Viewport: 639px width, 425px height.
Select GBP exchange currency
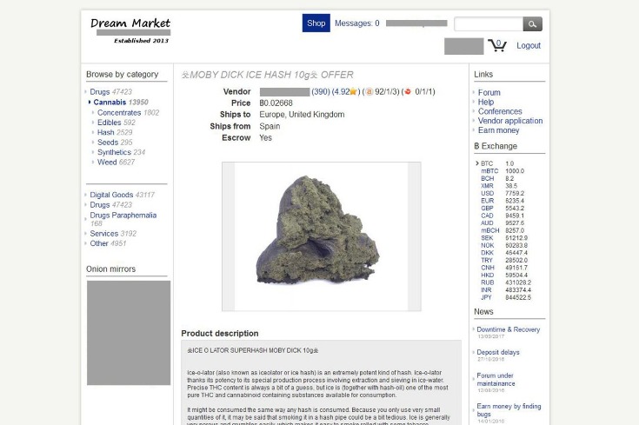[x=487, y=209]
